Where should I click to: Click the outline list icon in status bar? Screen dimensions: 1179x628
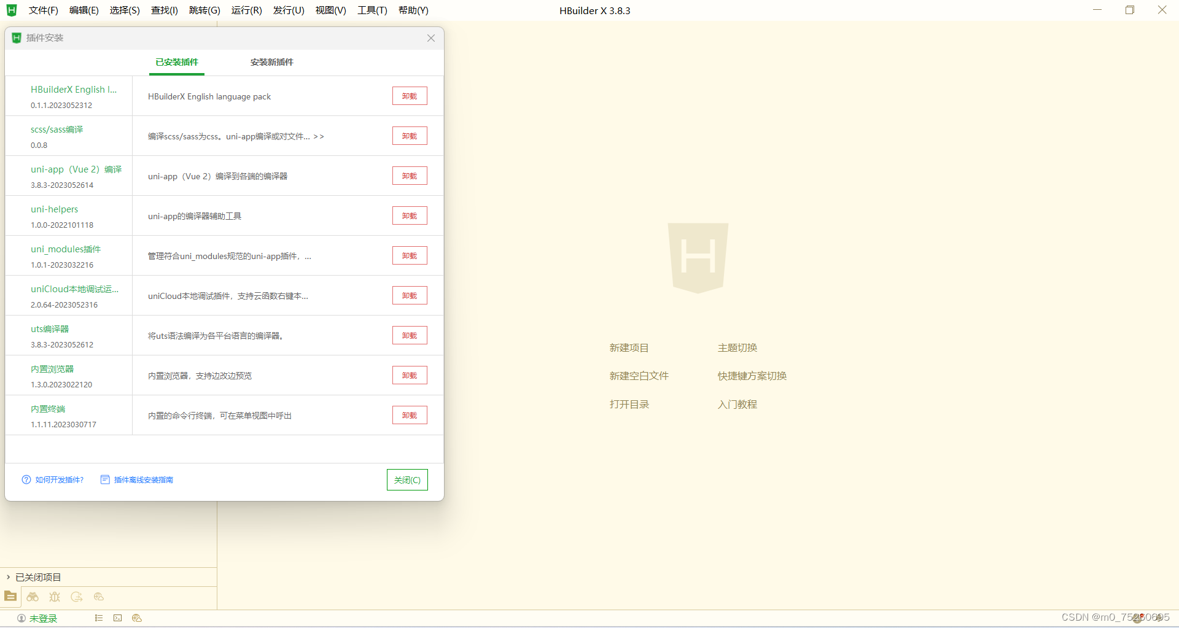pyautogui.click(x=98, y=618)
